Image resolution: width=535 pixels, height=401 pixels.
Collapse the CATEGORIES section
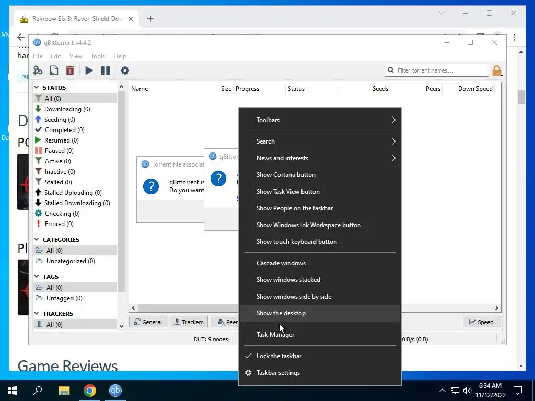tap(37, 239)
